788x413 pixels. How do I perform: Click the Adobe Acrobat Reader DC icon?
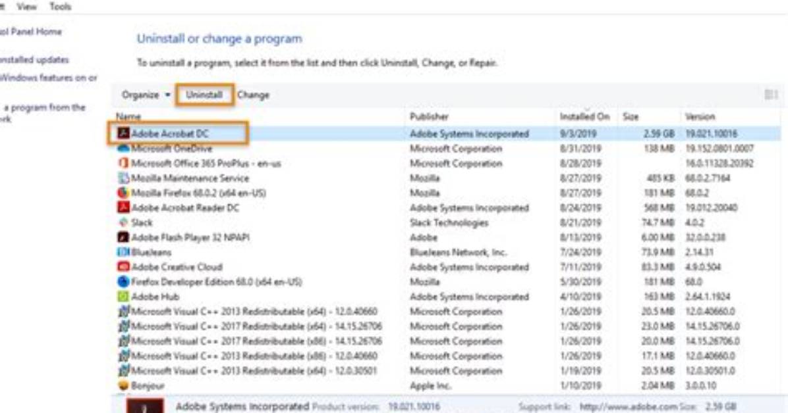point(123,207)
